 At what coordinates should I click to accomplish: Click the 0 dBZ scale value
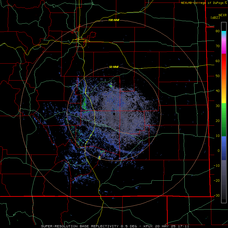coord(219,151)
